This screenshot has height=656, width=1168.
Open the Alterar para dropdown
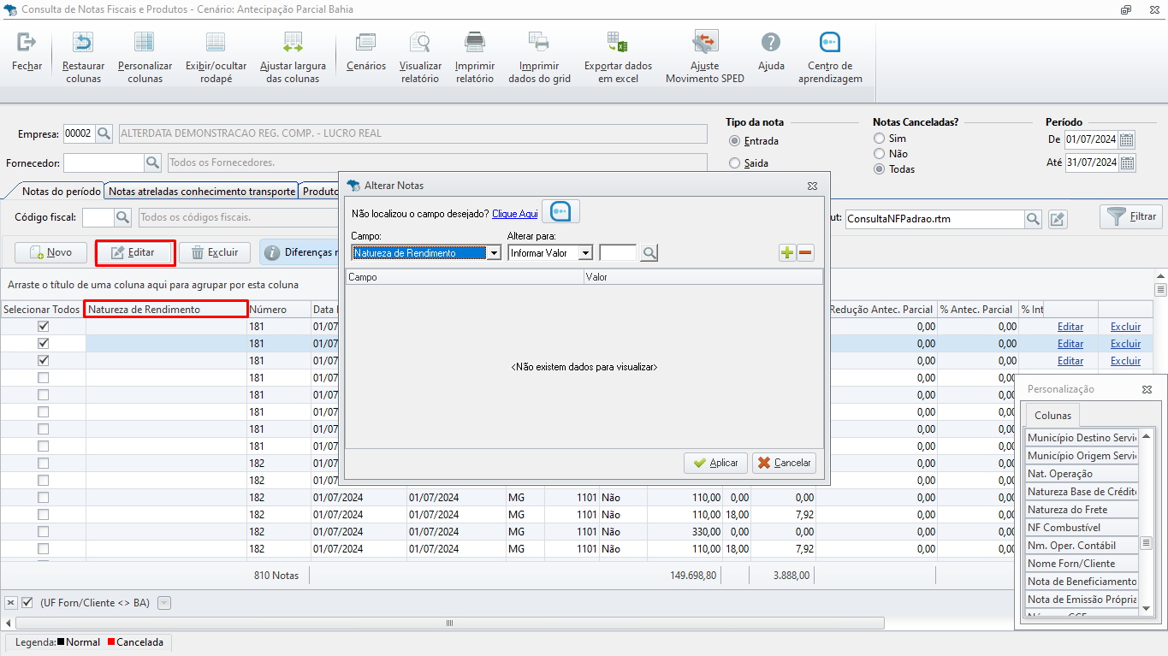click(x=585, y=253)
